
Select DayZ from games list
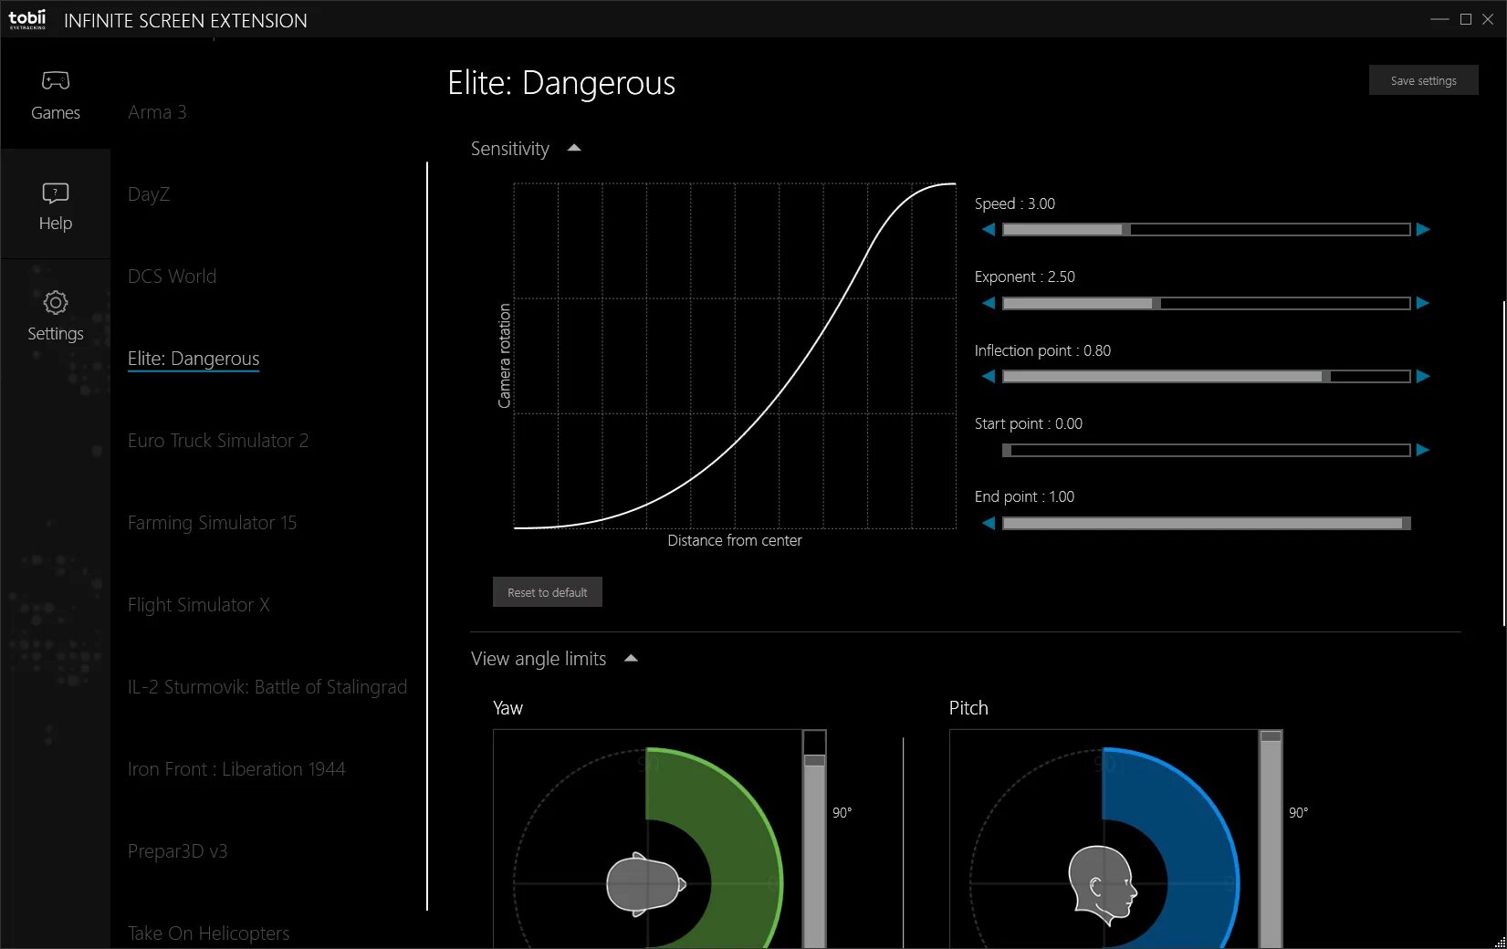[149, 194]
